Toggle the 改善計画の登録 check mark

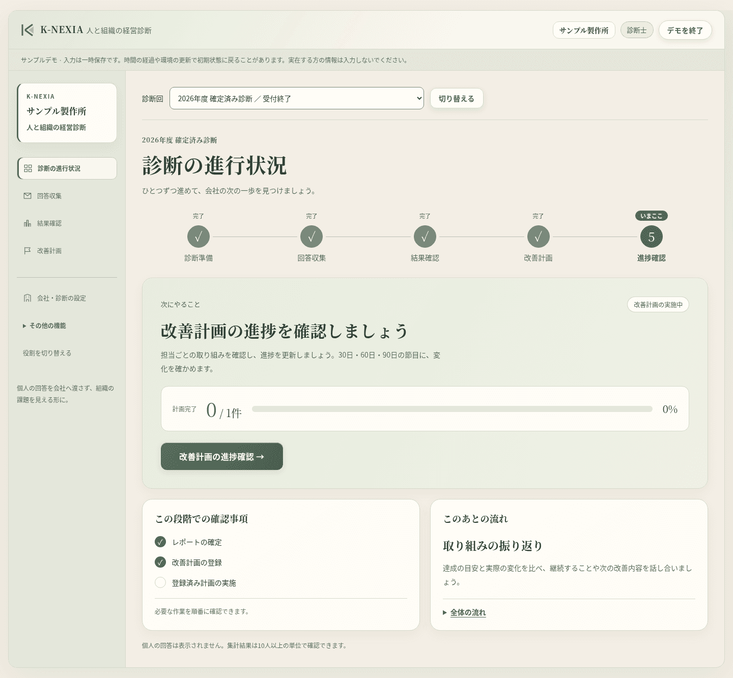[160, 562]
